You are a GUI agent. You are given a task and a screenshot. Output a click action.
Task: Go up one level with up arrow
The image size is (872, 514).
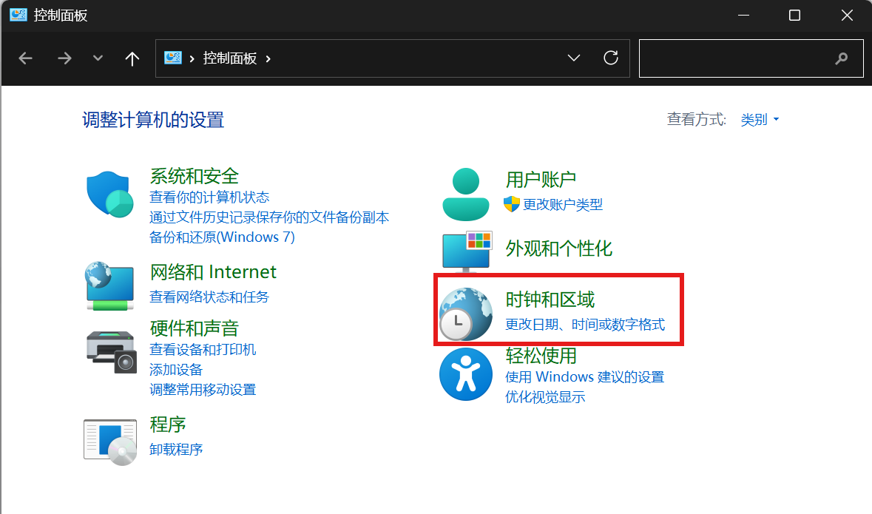(132, 58)
